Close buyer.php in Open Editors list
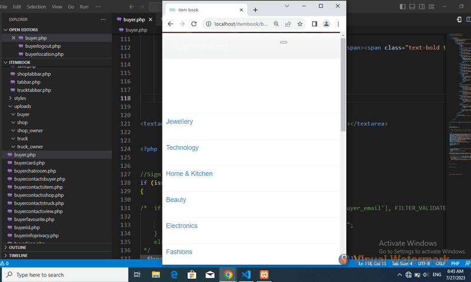The image size is (471, 282). pyautogui.click(x=14, y=38)
